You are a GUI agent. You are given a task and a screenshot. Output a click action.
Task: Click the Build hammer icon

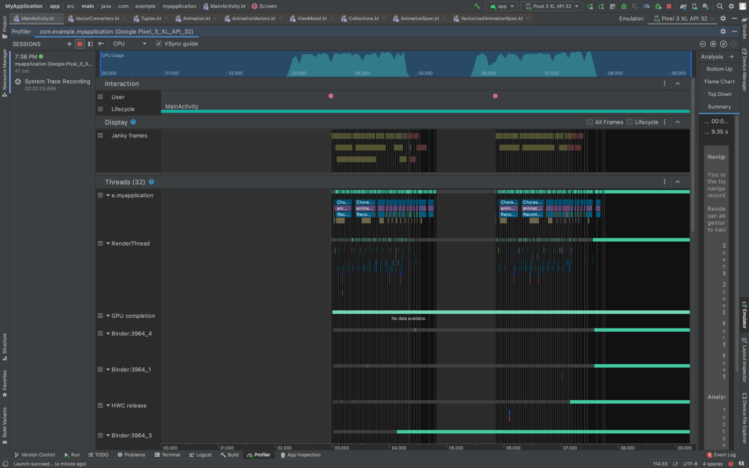[477, 6]
